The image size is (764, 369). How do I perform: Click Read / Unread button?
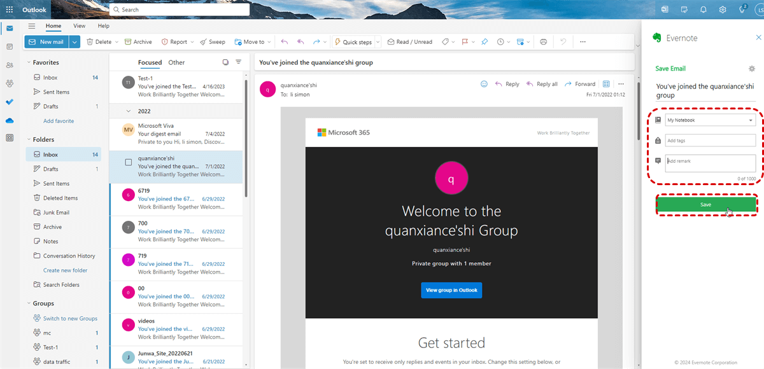(x=409, y=42)
